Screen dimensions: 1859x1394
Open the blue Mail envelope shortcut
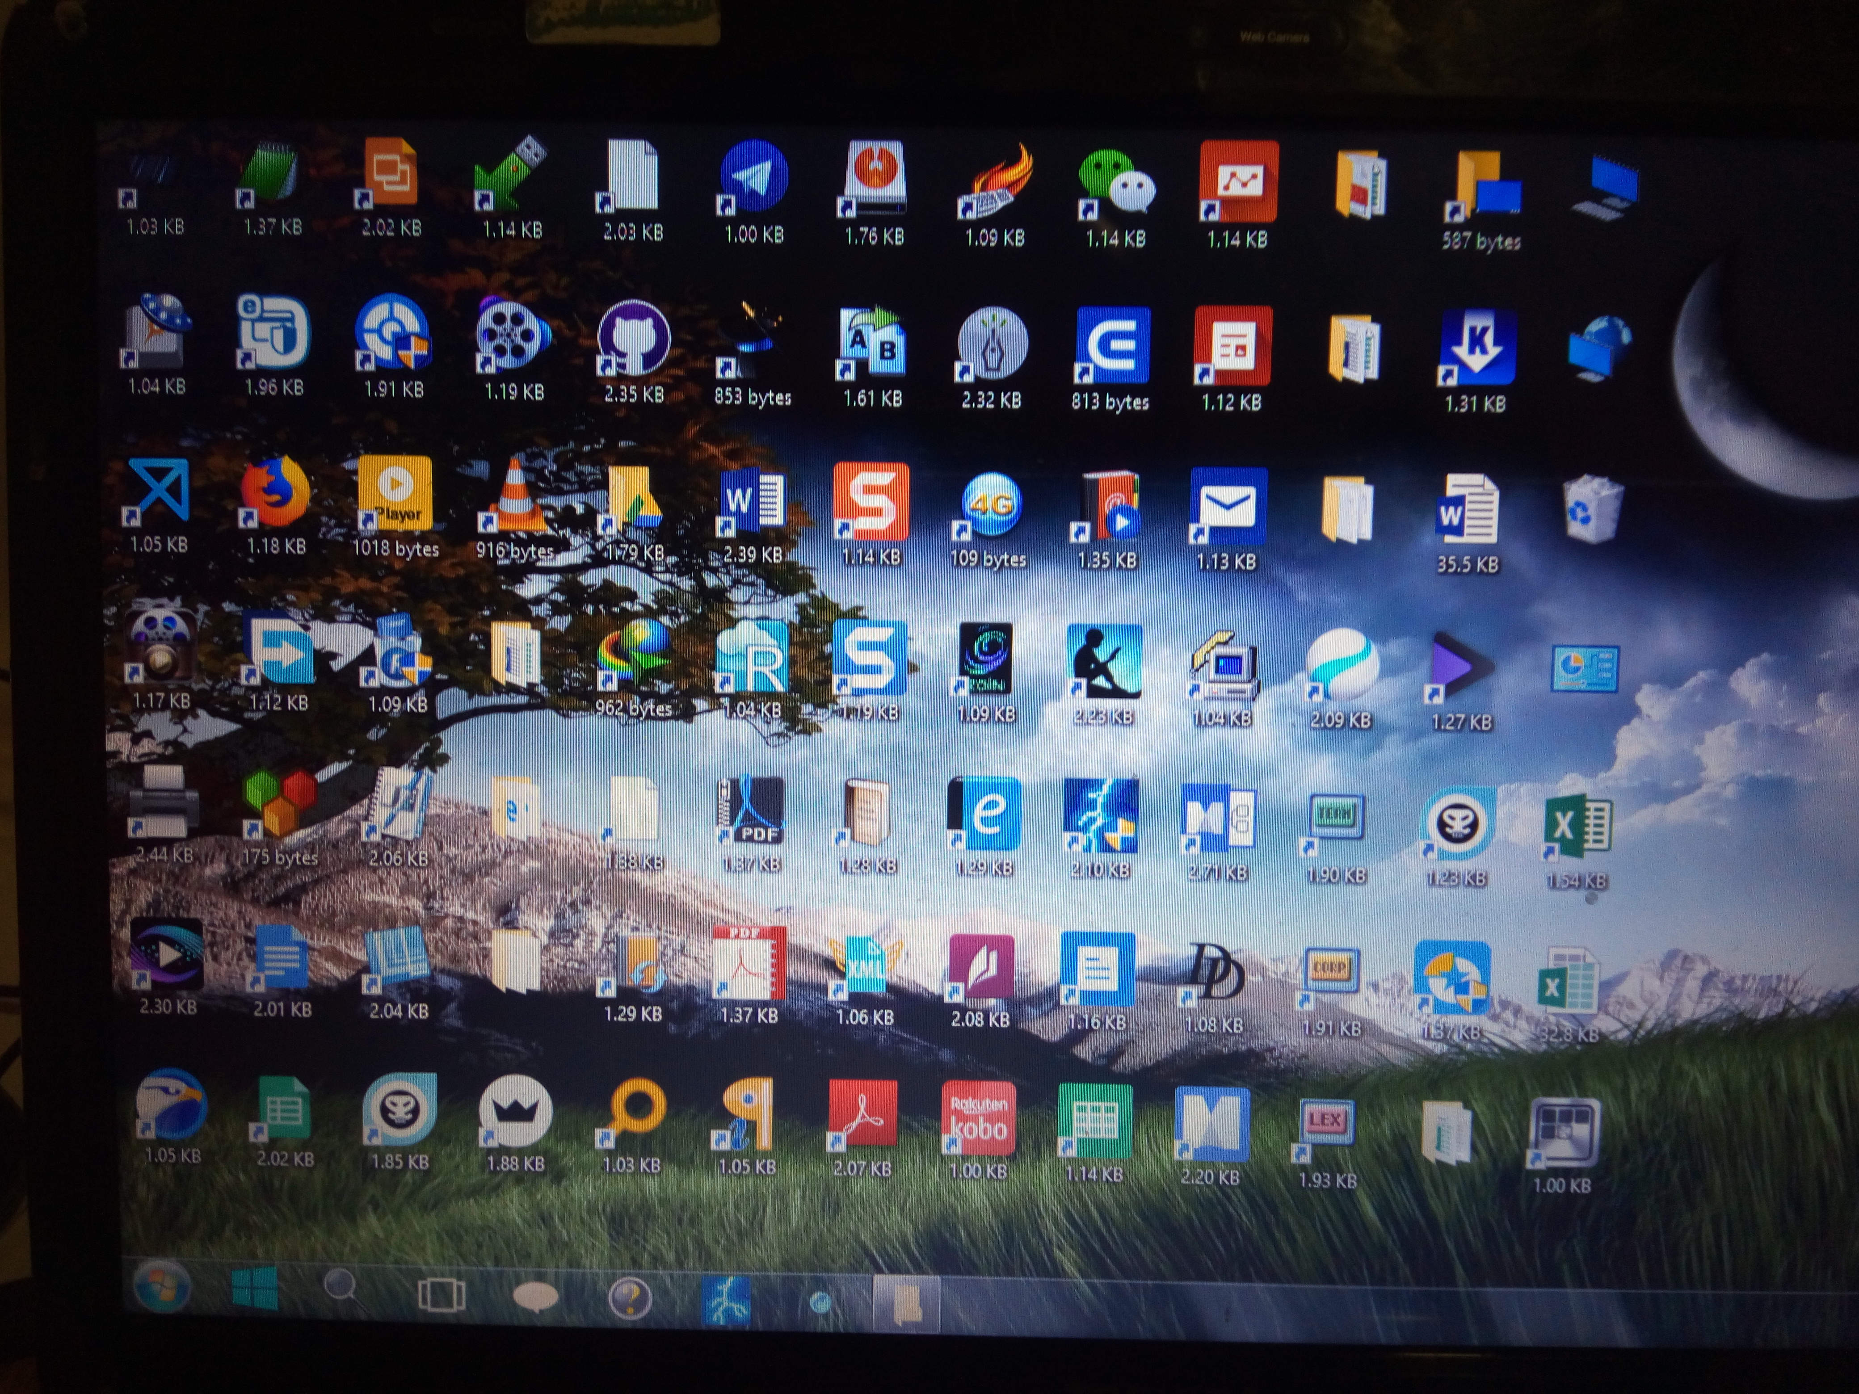(x=1228, y=506)
